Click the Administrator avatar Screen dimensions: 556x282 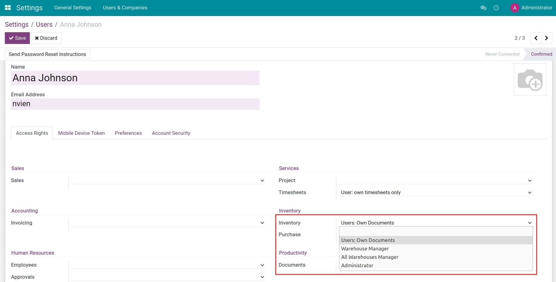515,8
